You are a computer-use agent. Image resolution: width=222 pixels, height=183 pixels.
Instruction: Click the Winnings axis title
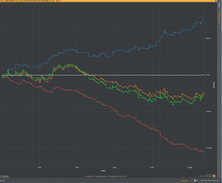point(214,85)
